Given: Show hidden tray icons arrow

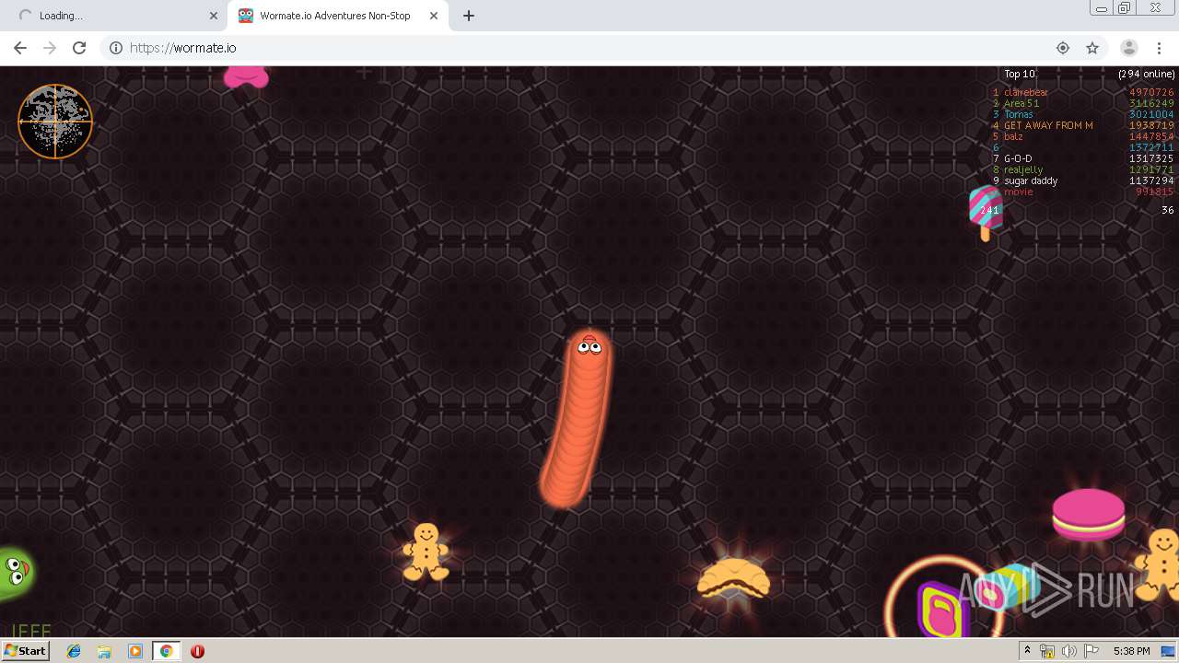Looking at the screenshot, I should pyautogui.click(x=1027, y=651).
